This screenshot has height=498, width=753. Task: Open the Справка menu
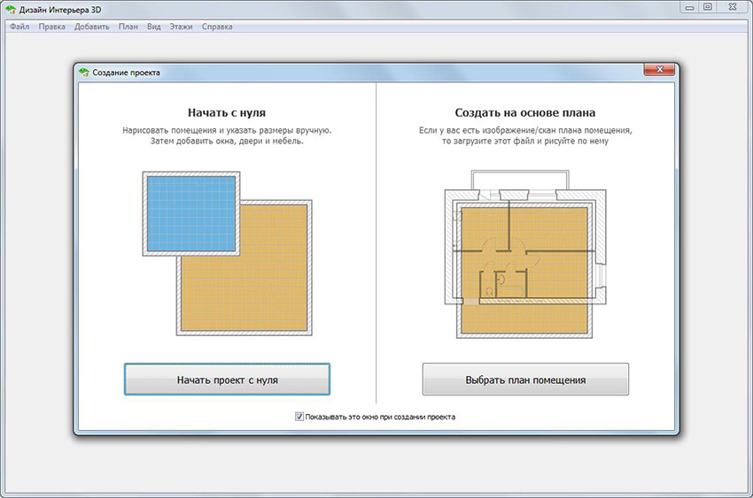(217, 27)
